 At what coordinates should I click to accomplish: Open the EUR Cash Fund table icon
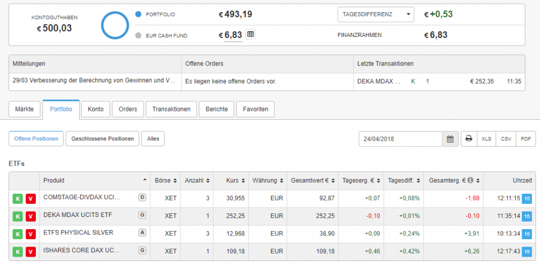point(251,35)
